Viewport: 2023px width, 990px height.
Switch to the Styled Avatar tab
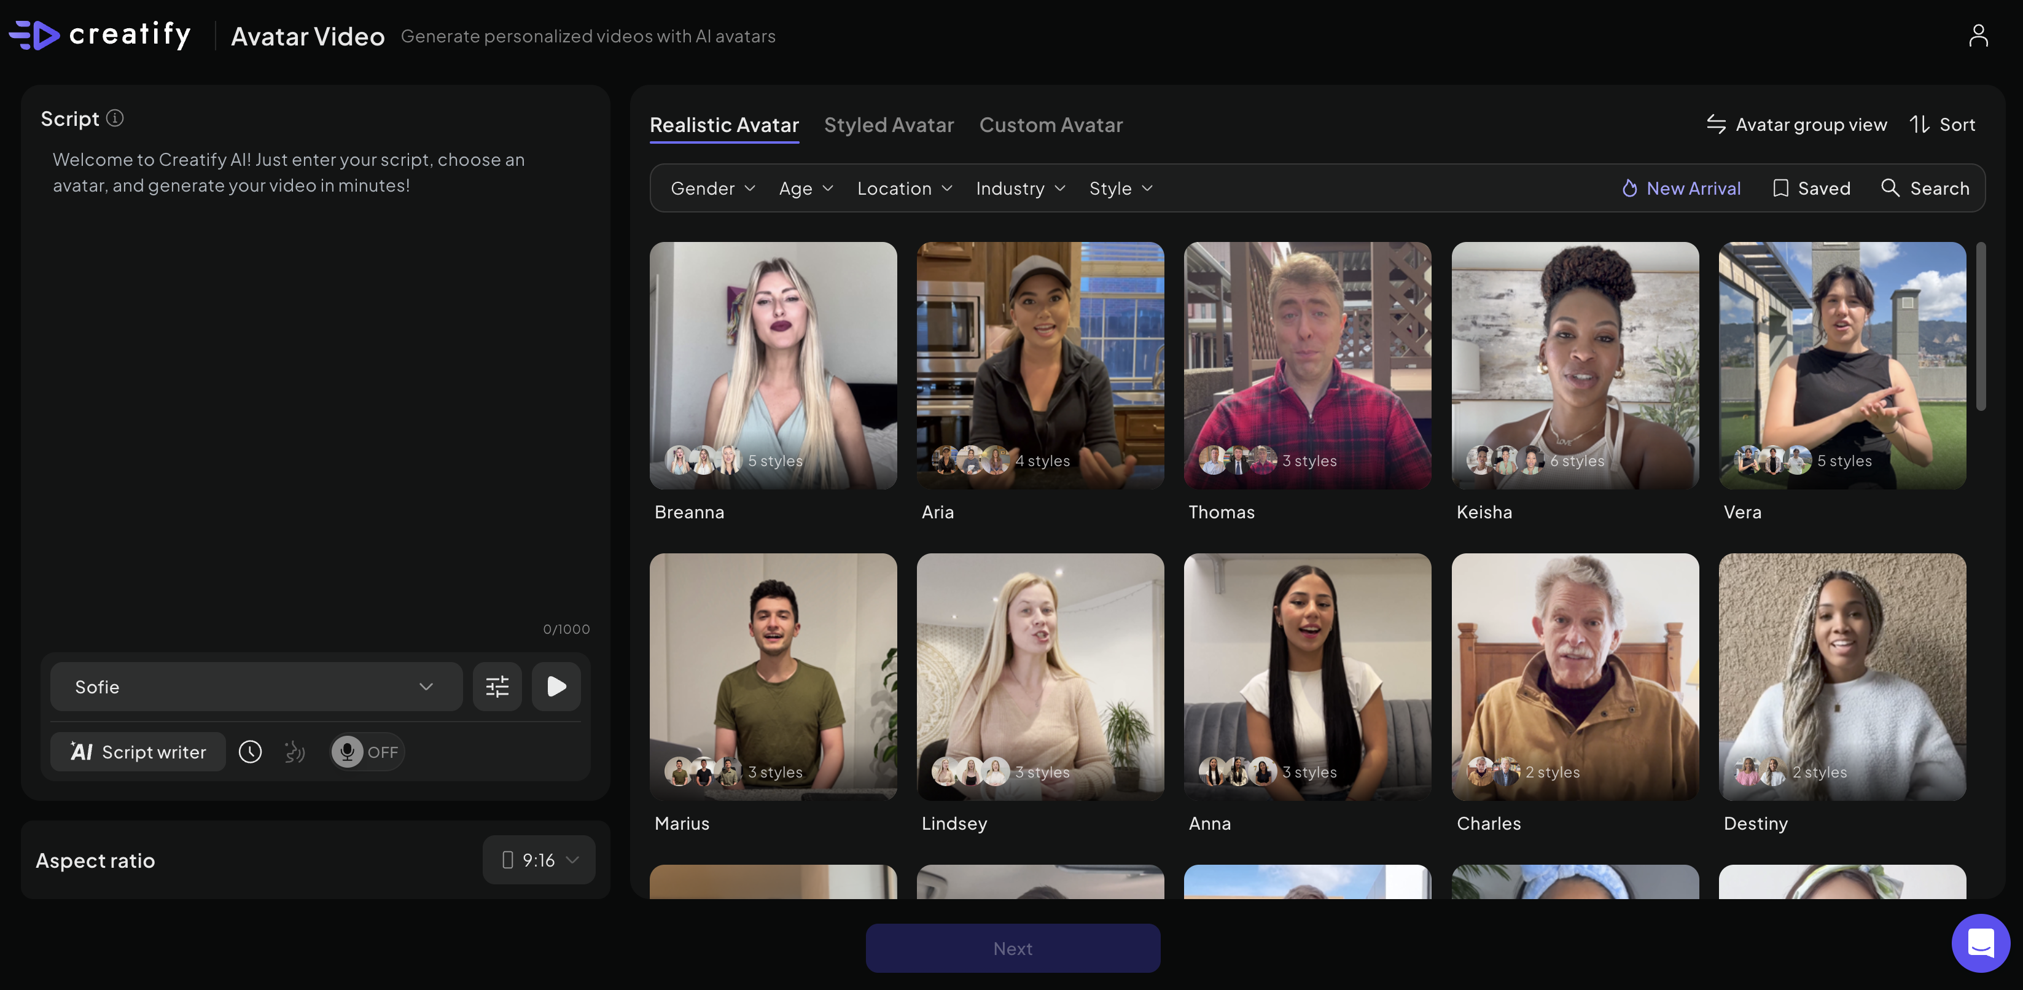point(888,125)
